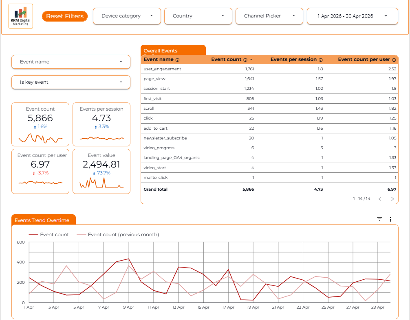
Task: Go to previous table page arrow
Action: click(x=380, y=199)
